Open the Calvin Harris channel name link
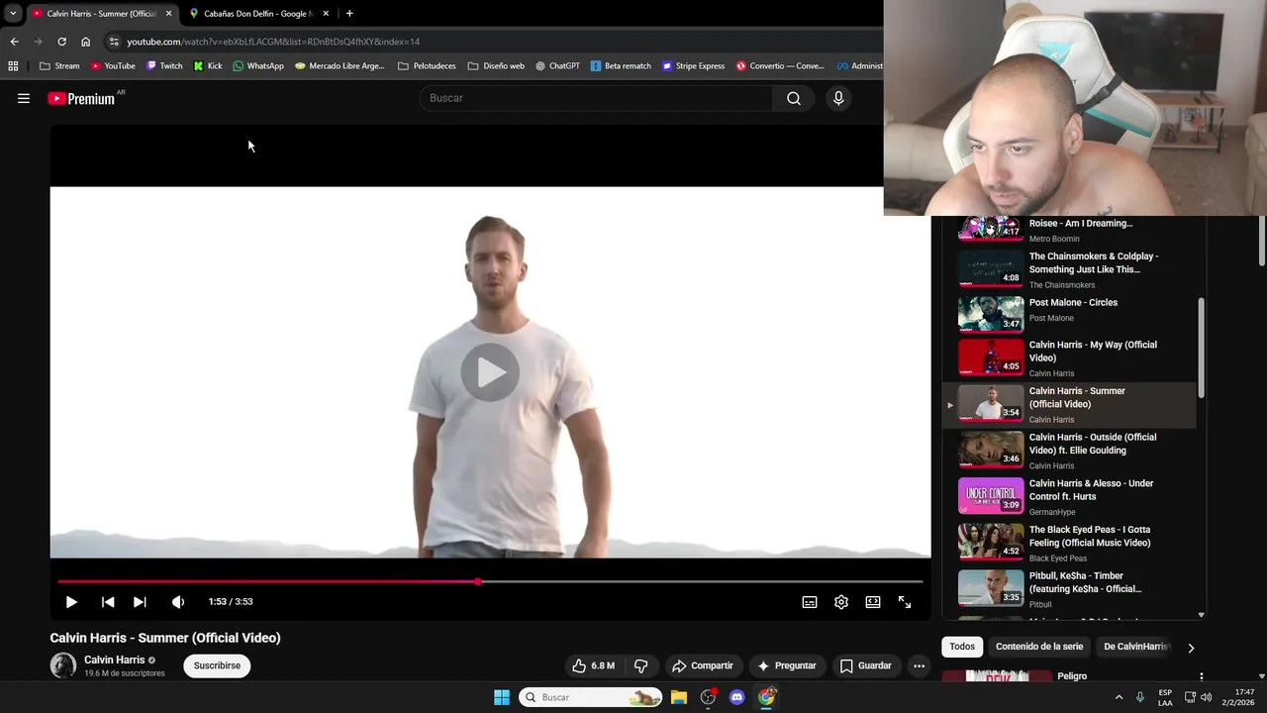 coord(115,660)
